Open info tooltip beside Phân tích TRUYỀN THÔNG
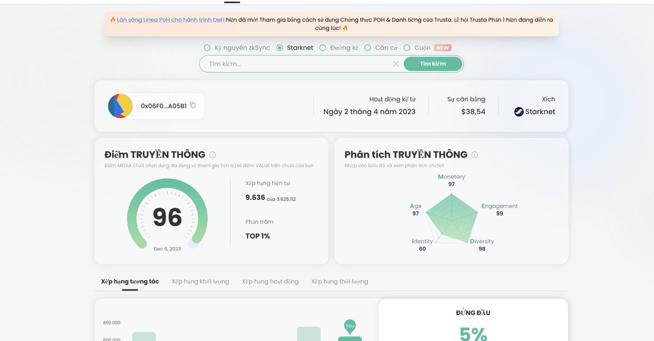The image size is (654, 341). (475, 155)
